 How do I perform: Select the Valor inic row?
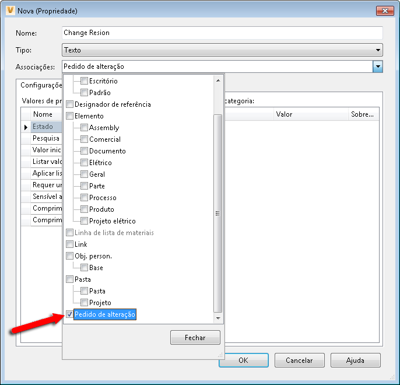[x=46, y=150]
